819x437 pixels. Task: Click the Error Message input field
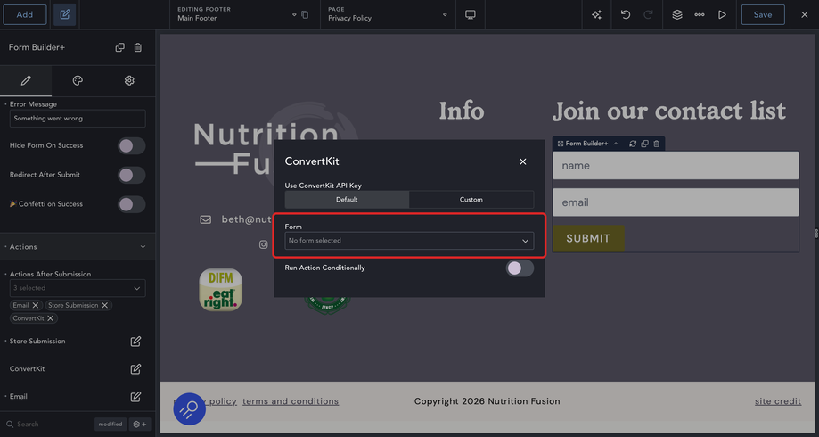coord(78,118)
